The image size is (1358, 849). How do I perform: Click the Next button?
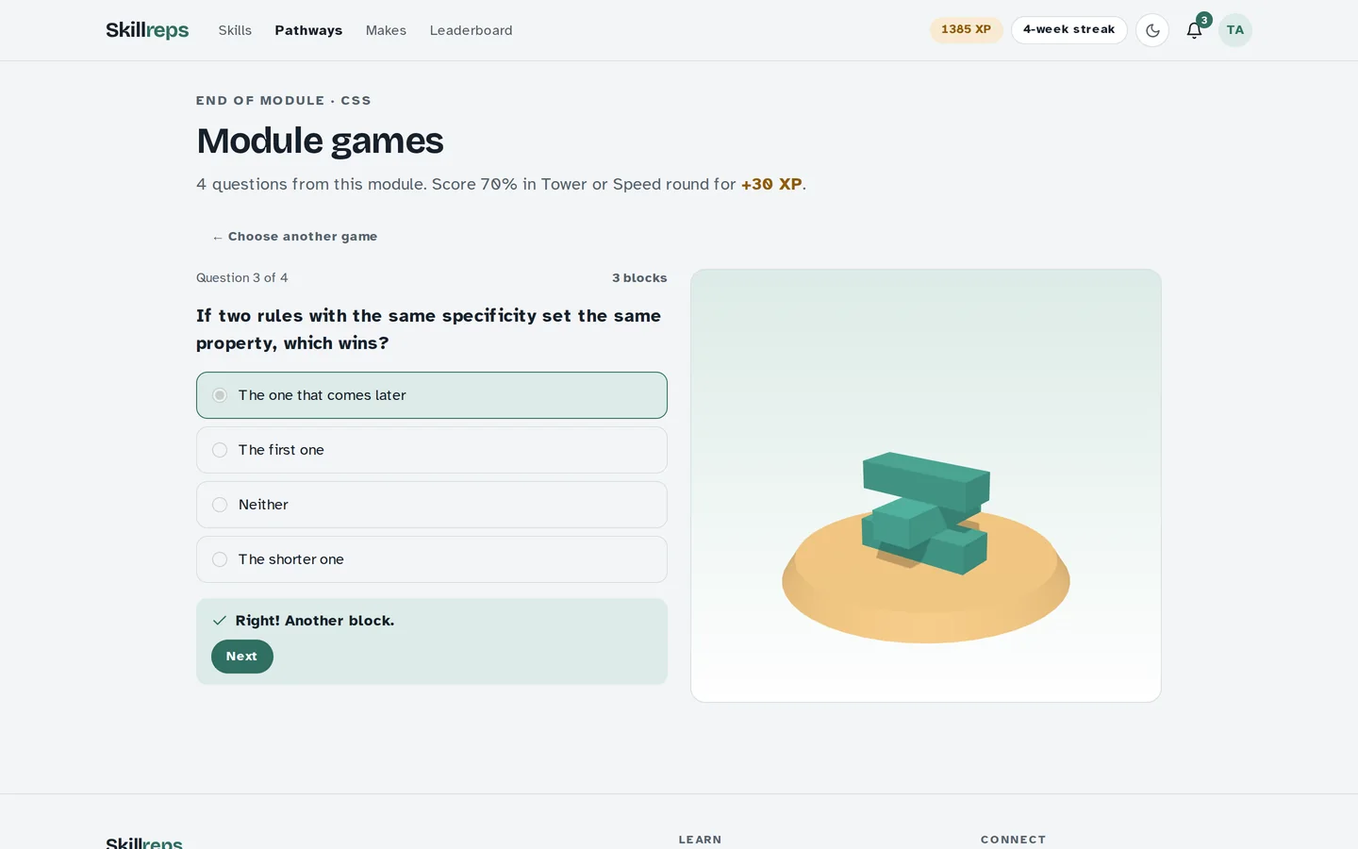[x=242, y=657]
